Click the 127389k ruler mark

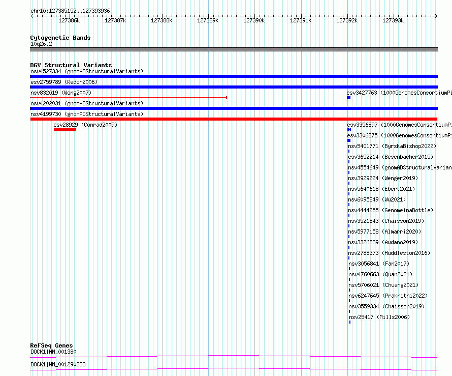point(208,20)
